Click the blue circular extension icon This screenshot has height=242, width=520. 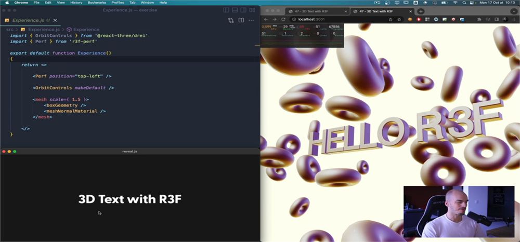tap(436, 19)
